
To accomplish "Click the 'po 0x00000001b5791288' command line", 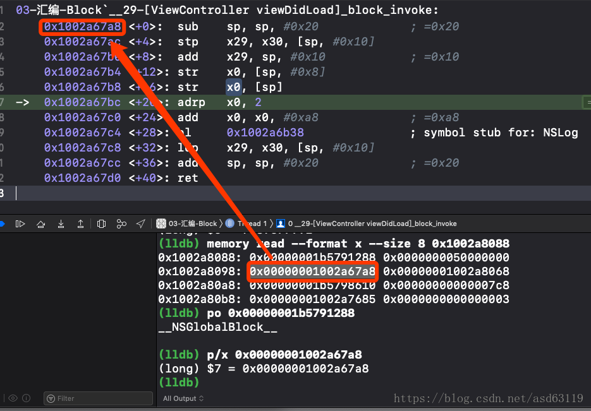I will pos(257,313).
